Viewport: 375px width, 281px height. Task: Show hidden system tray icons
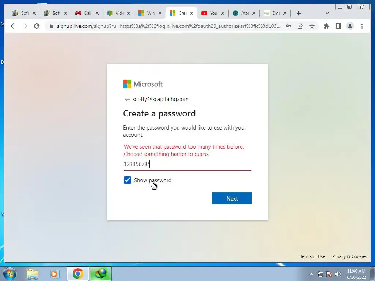pos(311,274)
